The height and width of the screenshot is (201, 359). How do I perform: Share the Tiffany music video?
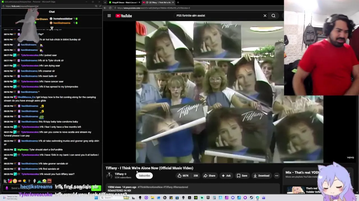click(x=210, y=176)
